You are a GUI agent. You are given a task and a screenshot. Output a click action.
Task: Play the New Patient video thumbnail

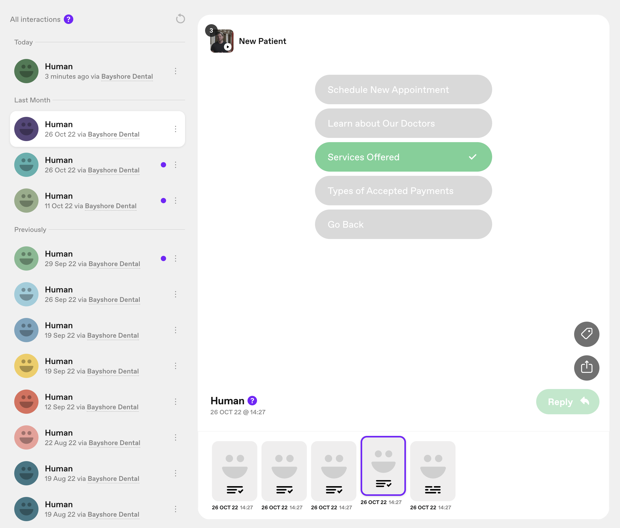tap(222, 41)
